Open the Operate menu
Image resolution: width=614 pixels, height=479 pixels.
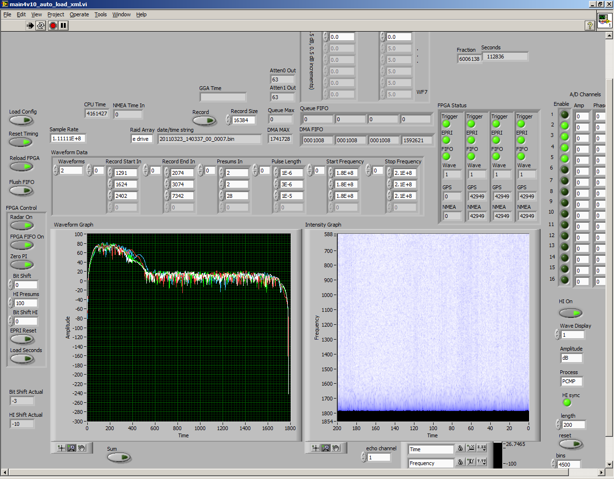coord(79,14)
